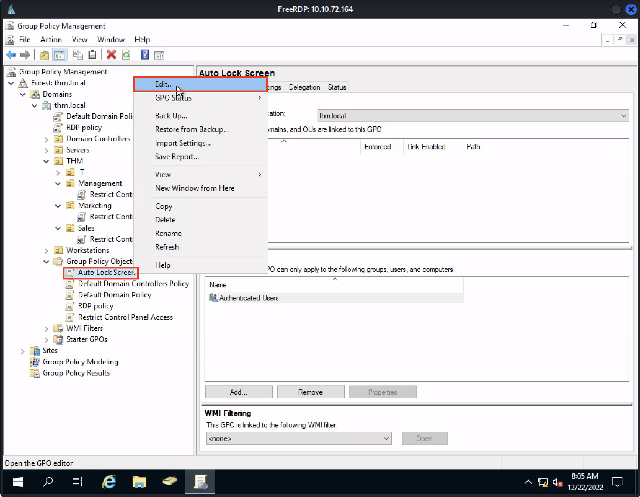Show hidden tray icons chevron
This screenshot has height=497, width=640.
(x=528, y=482)
